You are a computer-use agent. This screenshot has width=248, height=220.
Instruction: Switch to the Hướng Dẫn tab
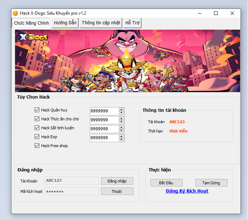(x=65, y=23)
